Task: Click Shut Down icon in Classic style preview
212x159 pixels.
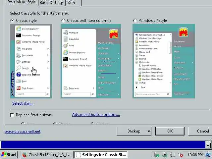Action: click(19, 88)
